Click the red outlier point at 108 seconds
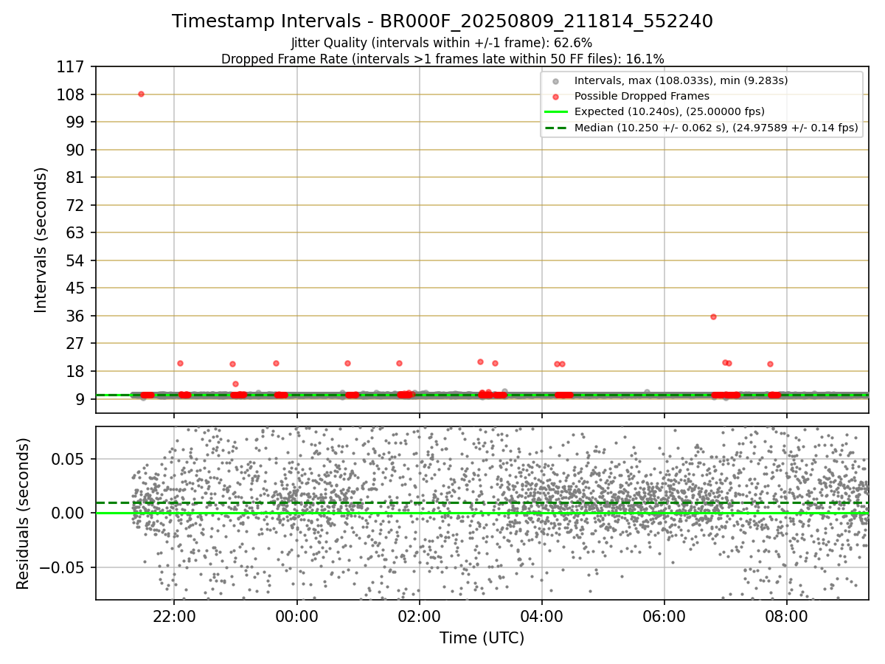 pos(141,94)
